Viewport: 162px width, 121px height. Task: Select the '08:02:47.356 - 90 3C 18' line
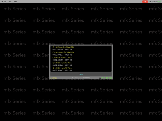62,50
